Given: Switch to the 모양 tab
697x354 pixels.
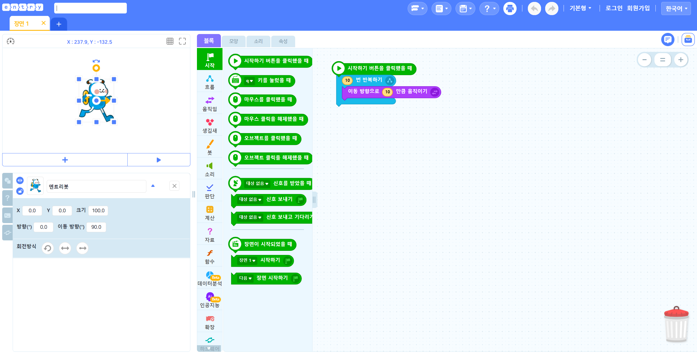Looking at the screenshot, I should tap(234, 41).
